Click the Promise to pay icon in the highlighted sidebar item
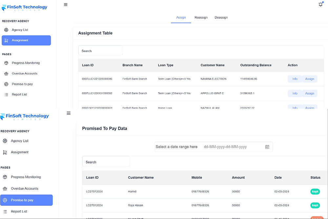The width and height of the screenshot is (328, 219). (x=5, y=200)
